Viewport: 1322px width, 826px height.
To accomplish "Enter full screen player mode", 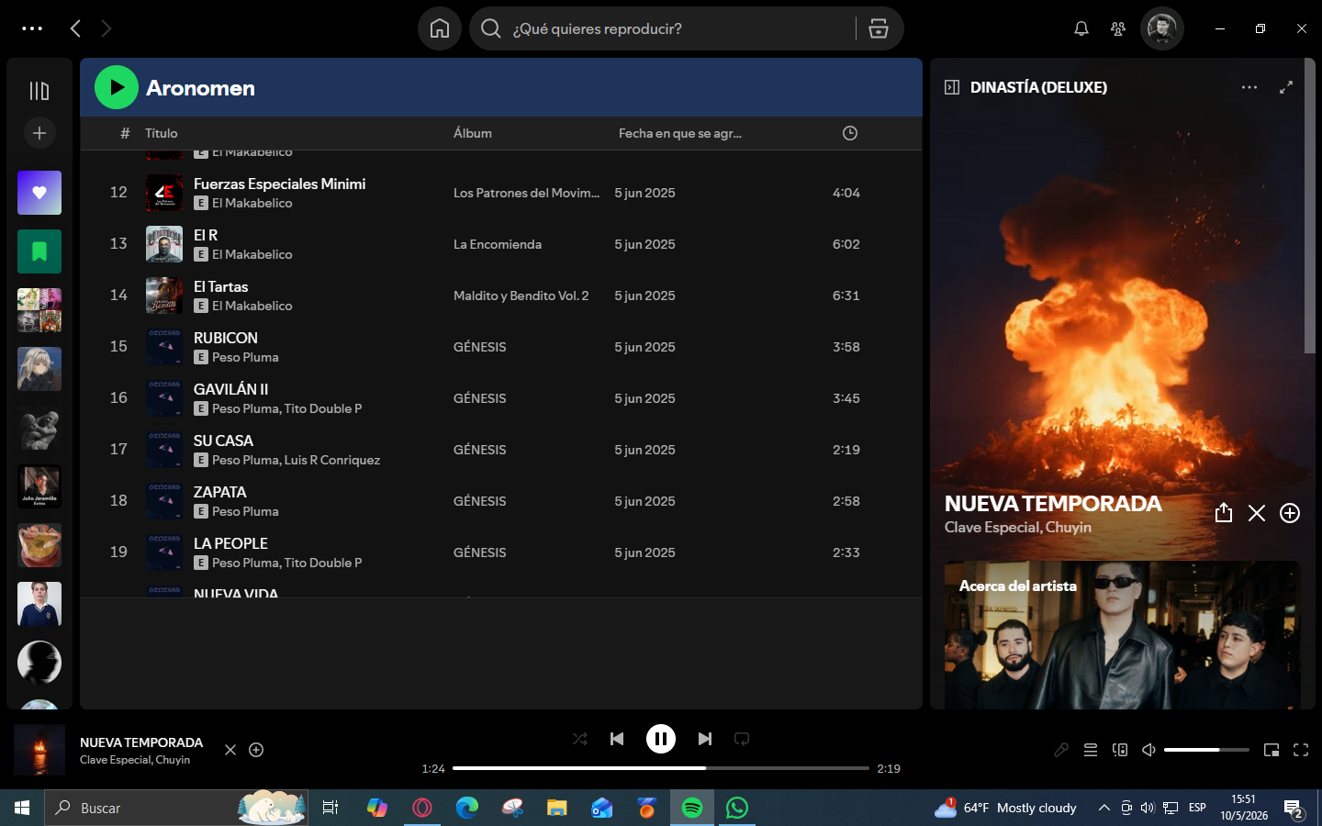I will coord(1301,750).
